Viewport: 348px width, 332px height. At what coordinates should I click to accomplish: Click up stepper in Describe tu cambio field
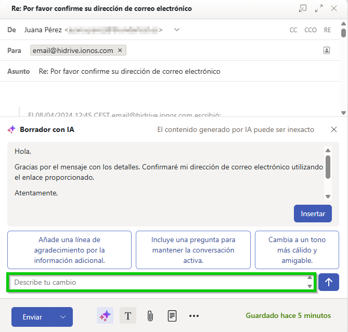(x=310, y=277)
